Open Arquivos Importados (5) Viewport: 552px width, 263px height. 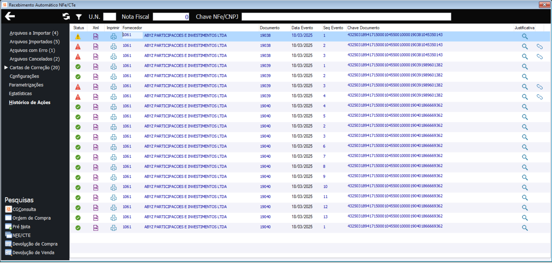click(x=35, y=42)
